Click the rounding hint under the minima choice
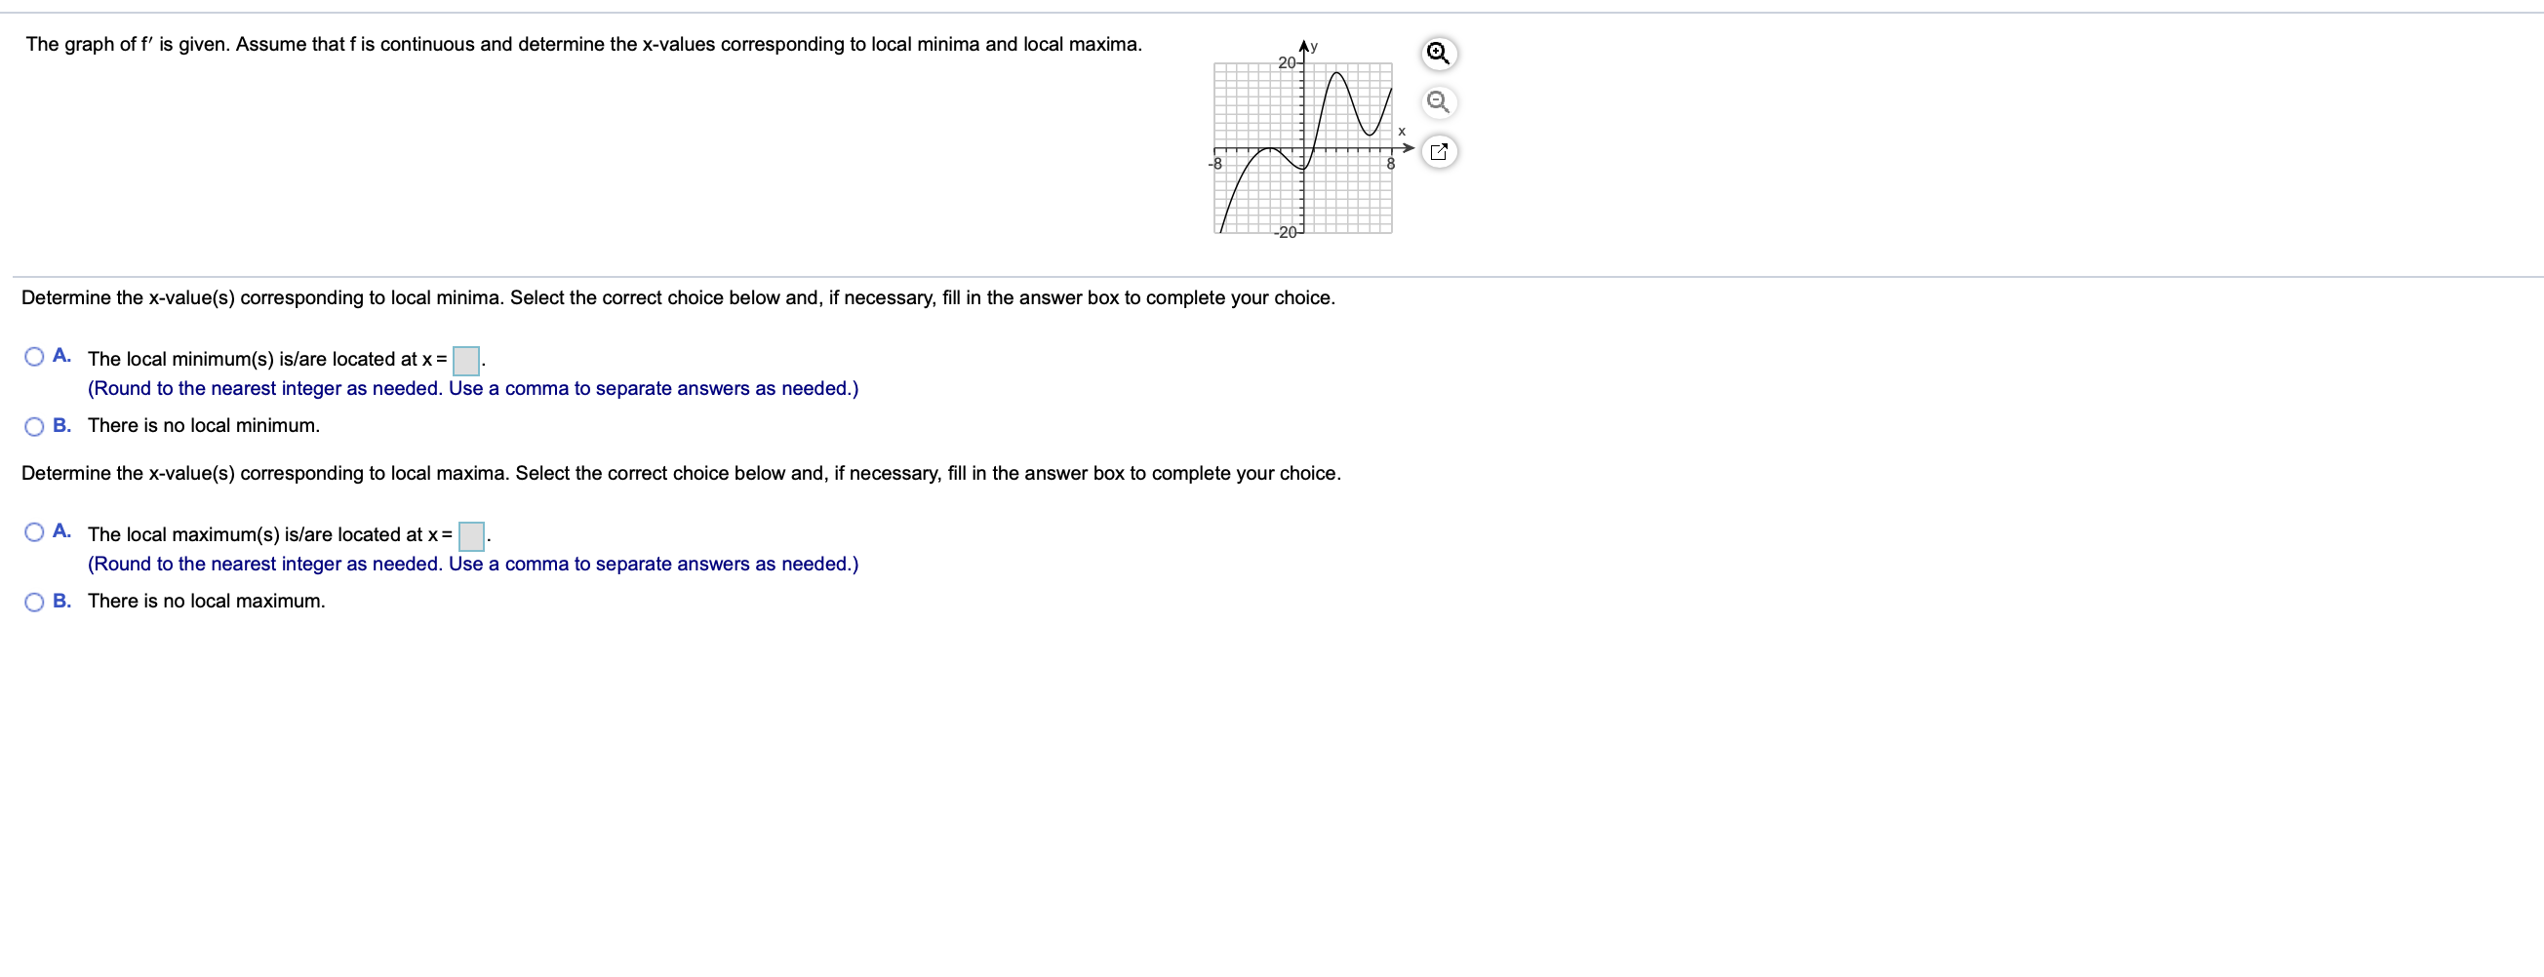 473,388
